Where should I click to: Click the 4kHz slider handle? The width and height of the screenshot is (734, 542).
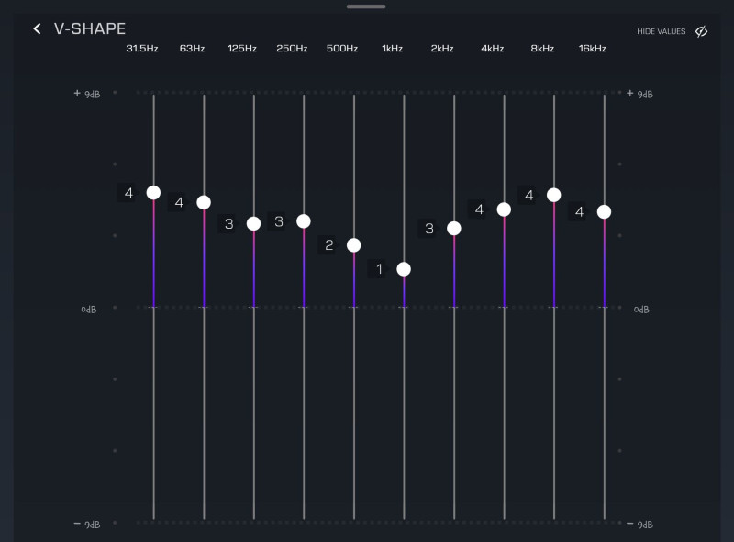pyautogui.click(x=504, y=209)
